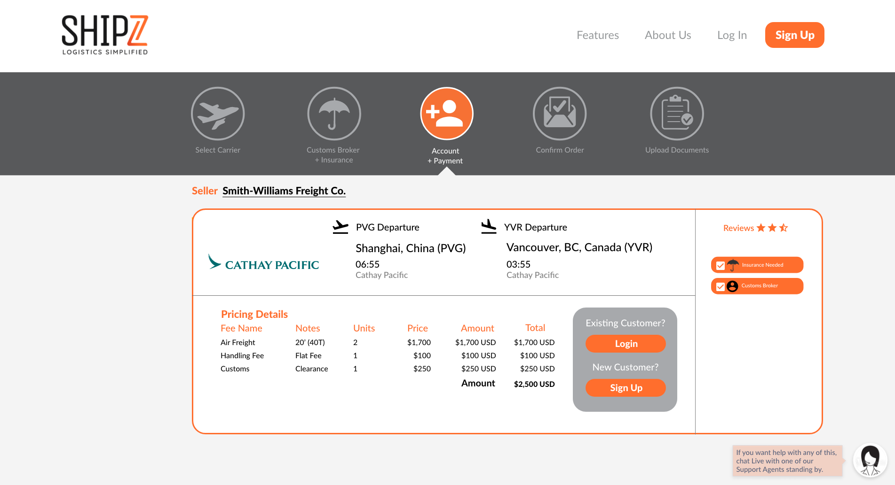Click the live chat support agent avatar

click(870, 460)
